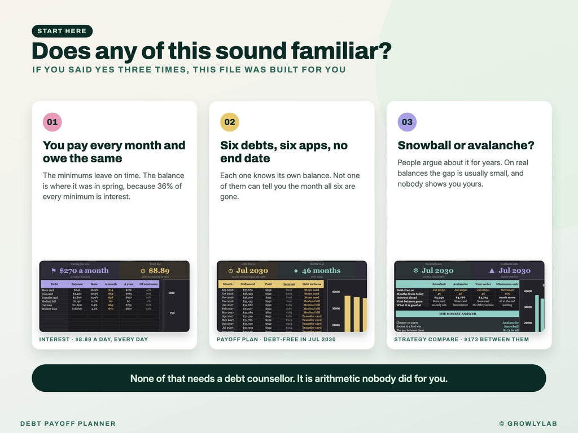Click the snowflake icon in the Strategy Compare preview
The image size is (578, 433).
point(416,271)
